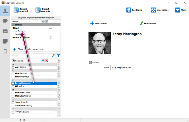Check the Eric Humphreys checkbox
The image size is (189, 122).
(13, 77)
